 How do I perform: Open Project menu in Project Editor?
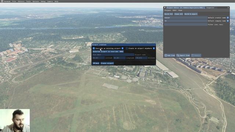(167, 11)
